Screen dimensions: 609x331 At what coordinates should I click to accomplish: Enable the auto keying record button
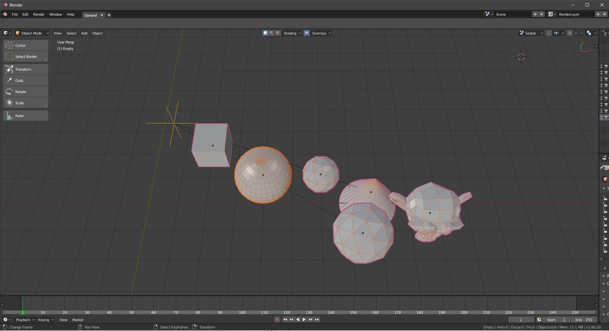(x=277, y=319)
